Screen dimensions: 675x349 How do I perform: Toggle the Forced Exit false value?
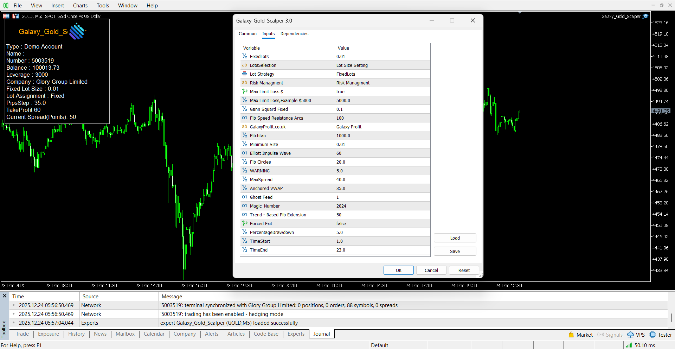coord(382,223)
